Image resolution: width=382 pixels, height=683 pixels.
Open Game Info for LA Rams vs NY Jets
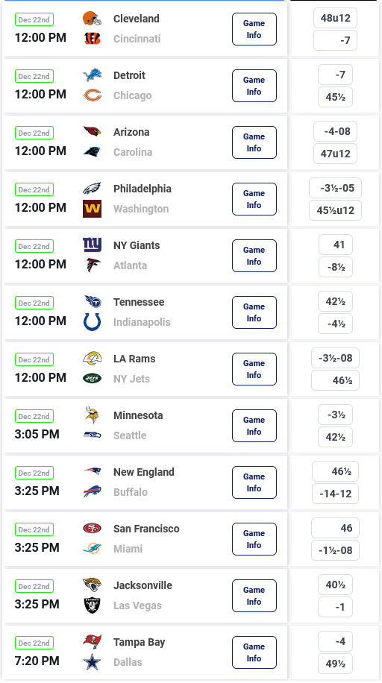click(x=254, y=369)
